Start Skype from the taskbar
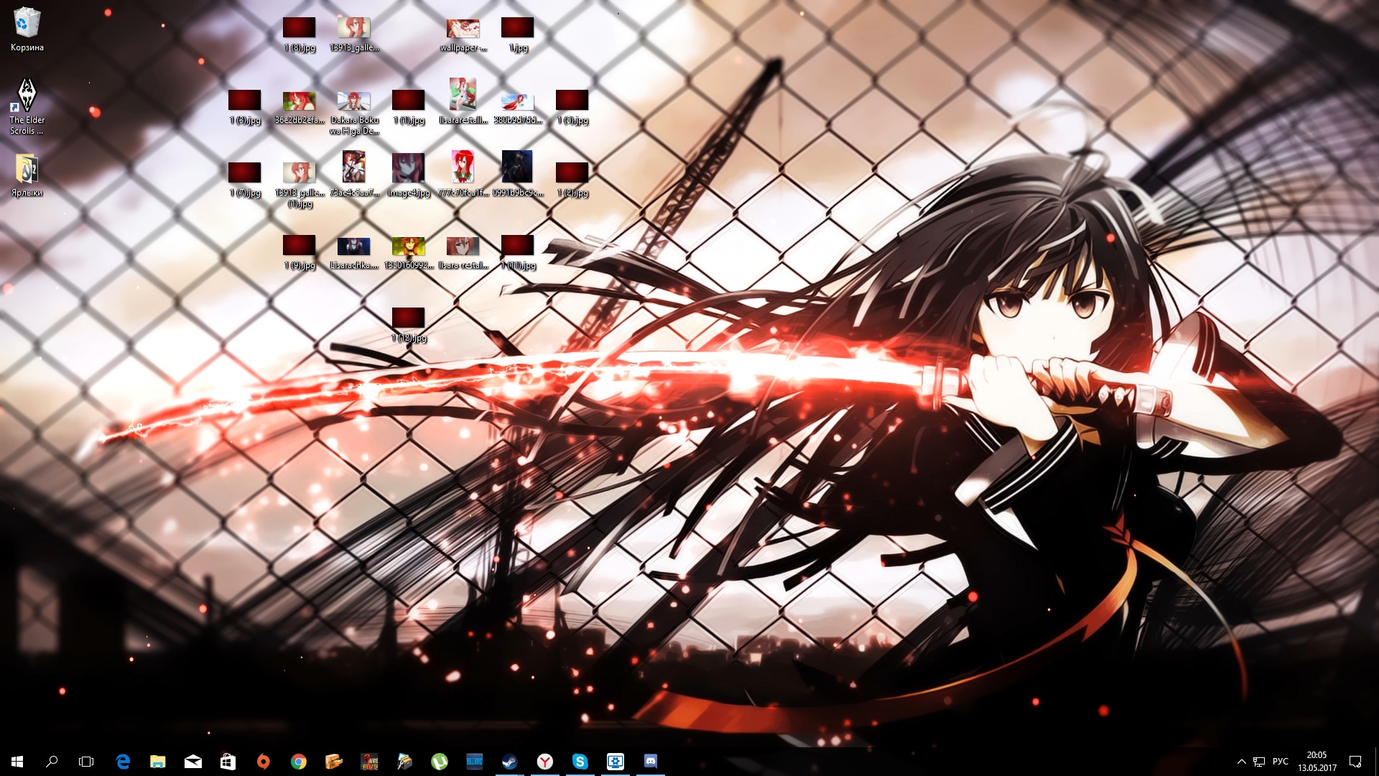 [580, 762]
